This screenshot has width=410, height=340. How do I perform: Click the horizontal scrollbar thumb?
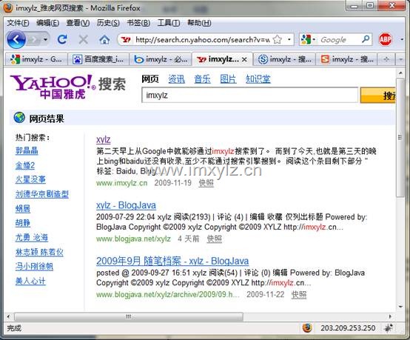pos(129,316)
